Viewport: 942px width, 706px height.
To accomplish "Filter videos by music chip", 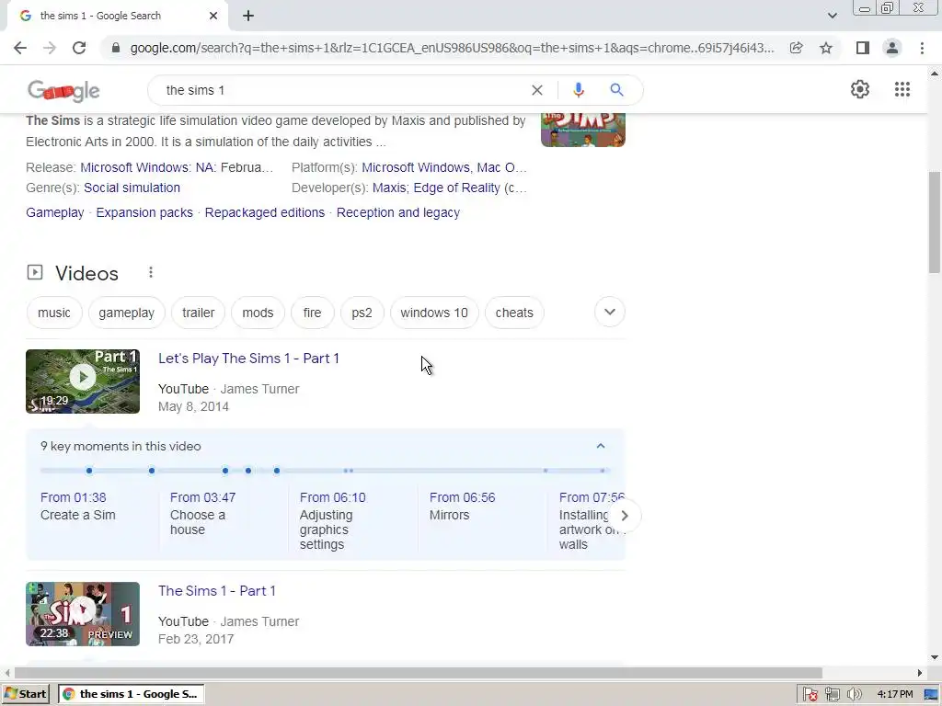I will [54, 313].
